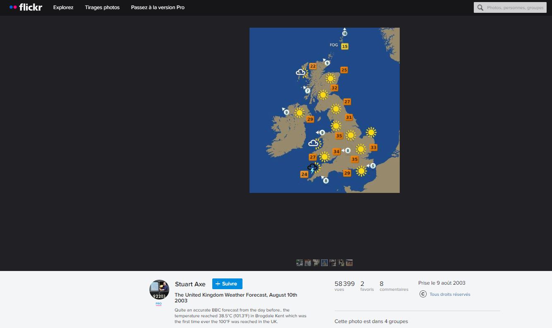
Task: Click the PRO badge under avatar
Action: point(159,304)
